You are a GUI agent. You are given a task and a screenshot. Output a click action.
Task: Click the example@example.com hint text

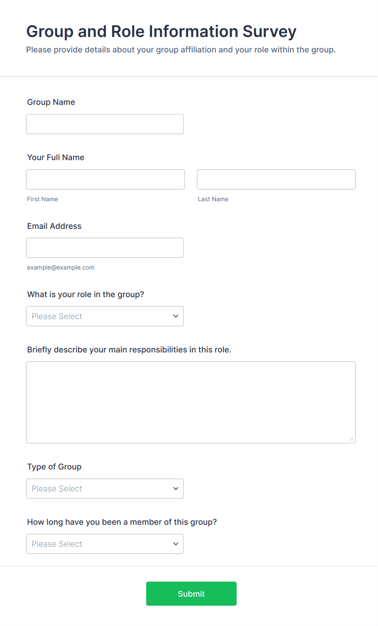[61, 267]
